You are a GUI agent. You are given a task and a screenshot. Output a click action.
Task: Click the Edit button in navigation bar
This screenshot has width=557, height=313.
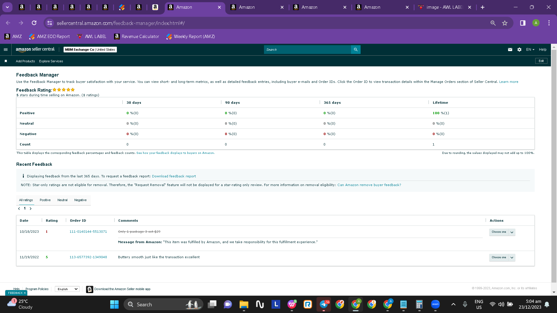[x=541, y=61]
